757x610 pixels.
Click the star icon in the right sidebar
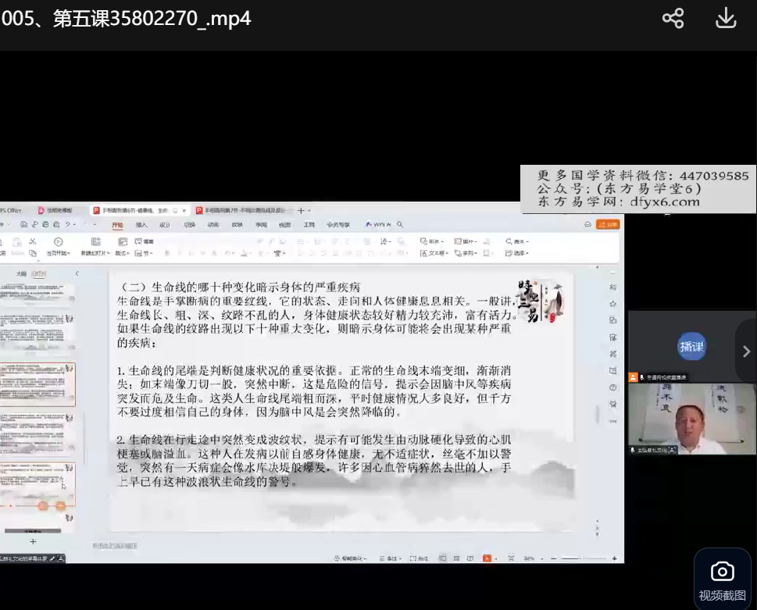[612, 303]
